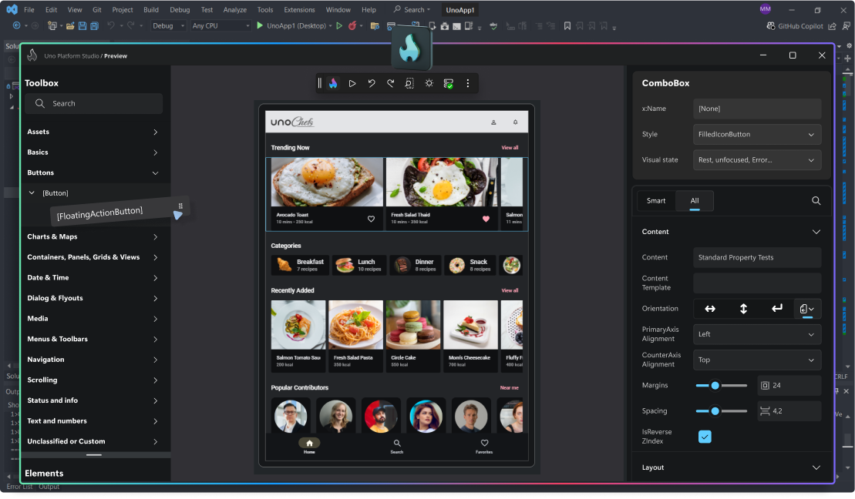Screen dimensions: 855x499
Task: Switch to the All tab in the properties panel
Action: [694, 200]
